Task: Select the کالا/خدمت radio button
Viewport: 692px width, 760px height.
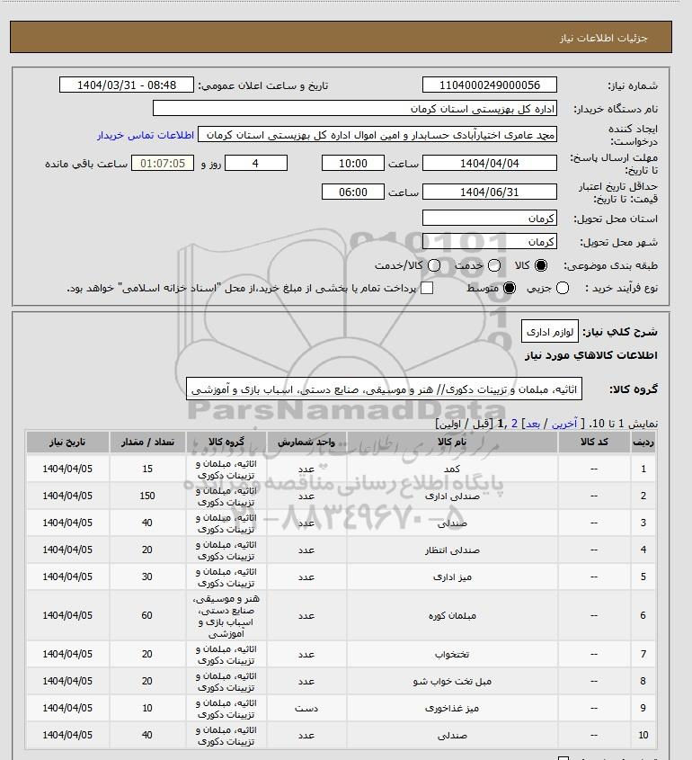Action: click(x=434, y=265)
